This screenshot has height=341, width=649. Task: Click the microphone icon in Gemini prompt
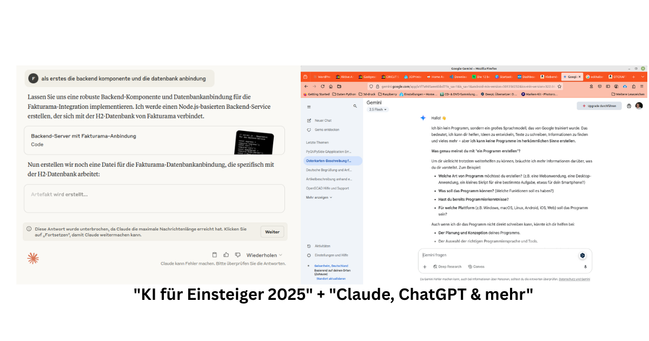pos(585,266)
